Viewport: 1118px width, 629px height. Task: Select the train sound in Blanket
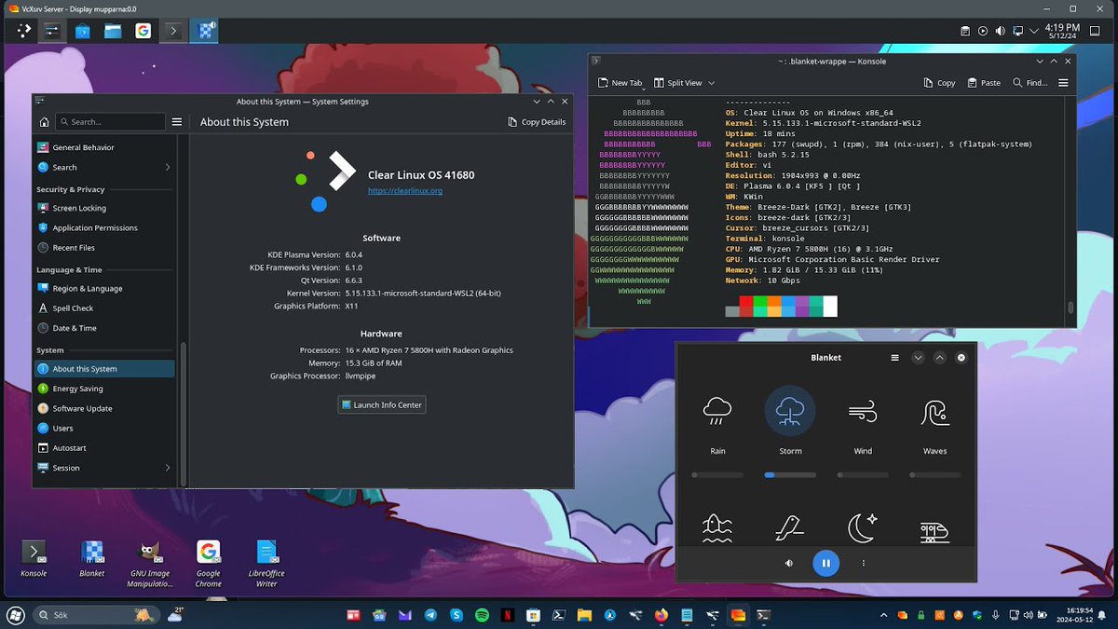tap(934, 531)
